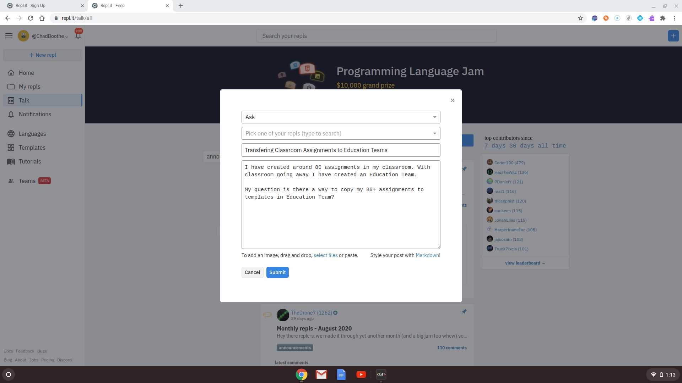
Task: Click the browser back arrow
Action: point(8,18)
